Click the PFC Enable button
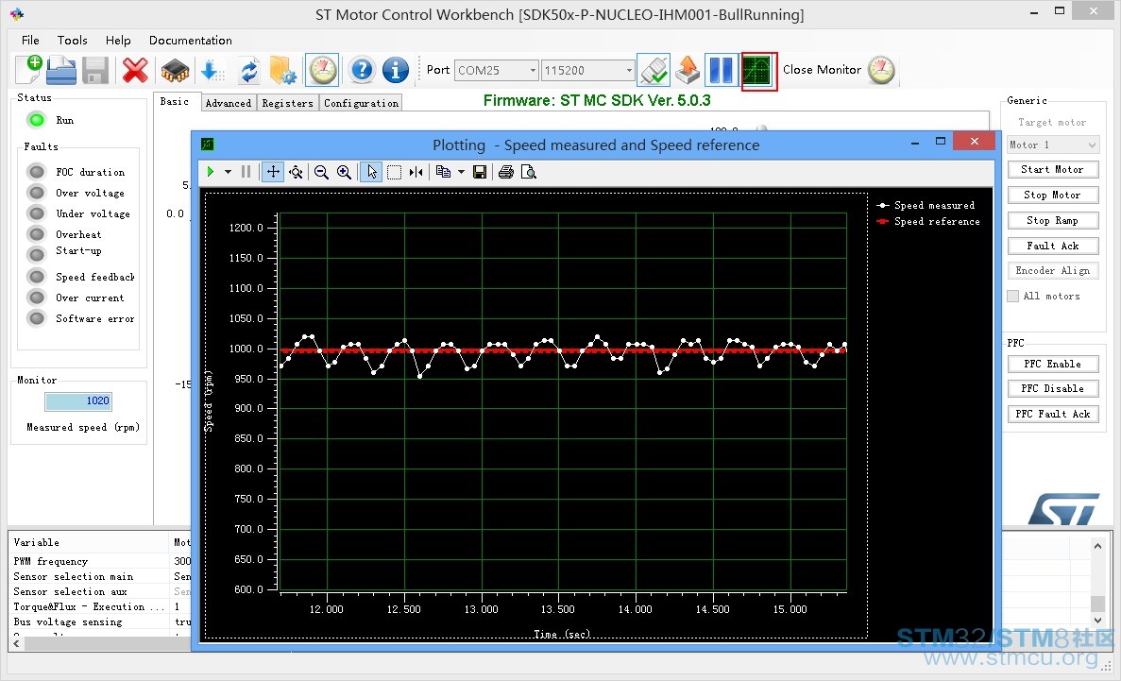The image size is (1121, 681). click(x=1052, y=364)
